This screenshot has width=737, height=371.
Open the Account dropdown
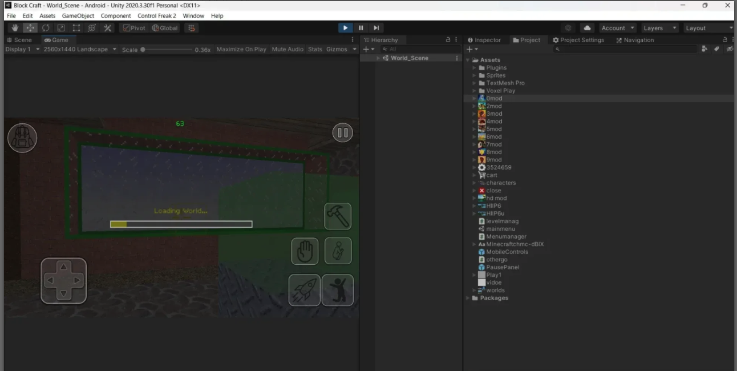[618, 28]
